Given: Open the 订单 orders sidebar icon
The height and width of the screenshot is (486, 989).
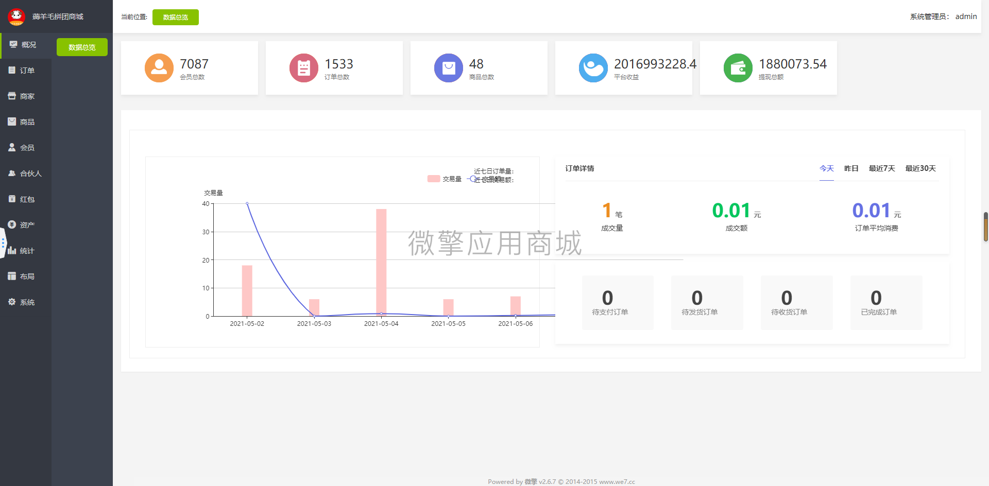Looking at the screenshot, I should (x=12, y=70).
